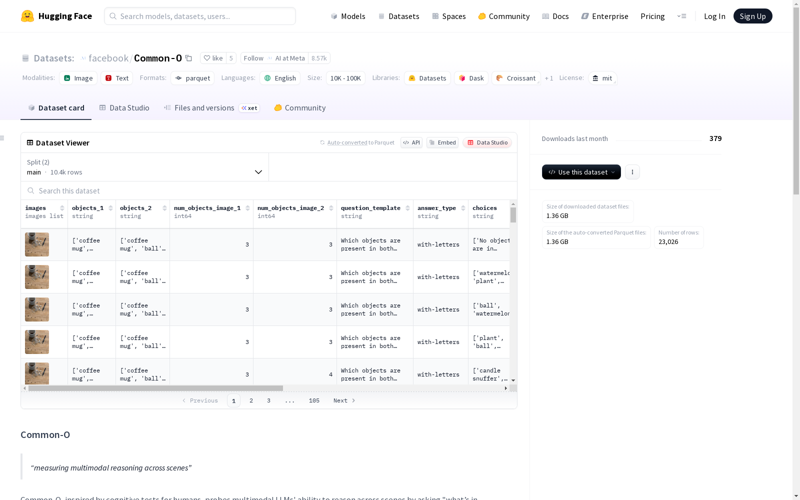
Task: Open the Data Studio tab
Action: [x=124, y=108]
